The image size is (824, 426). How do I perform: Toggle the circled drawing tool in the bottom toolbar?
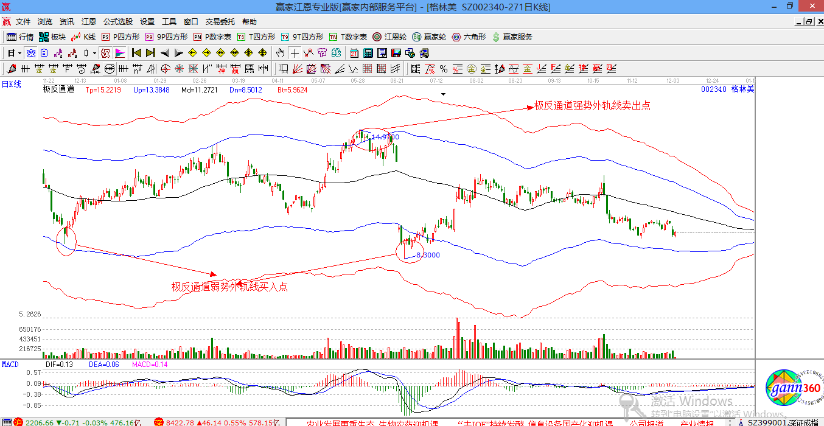coord(110,68)
